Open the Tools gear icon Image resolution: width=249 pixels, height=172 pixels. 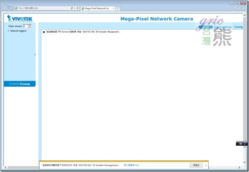tap(244, 8)
